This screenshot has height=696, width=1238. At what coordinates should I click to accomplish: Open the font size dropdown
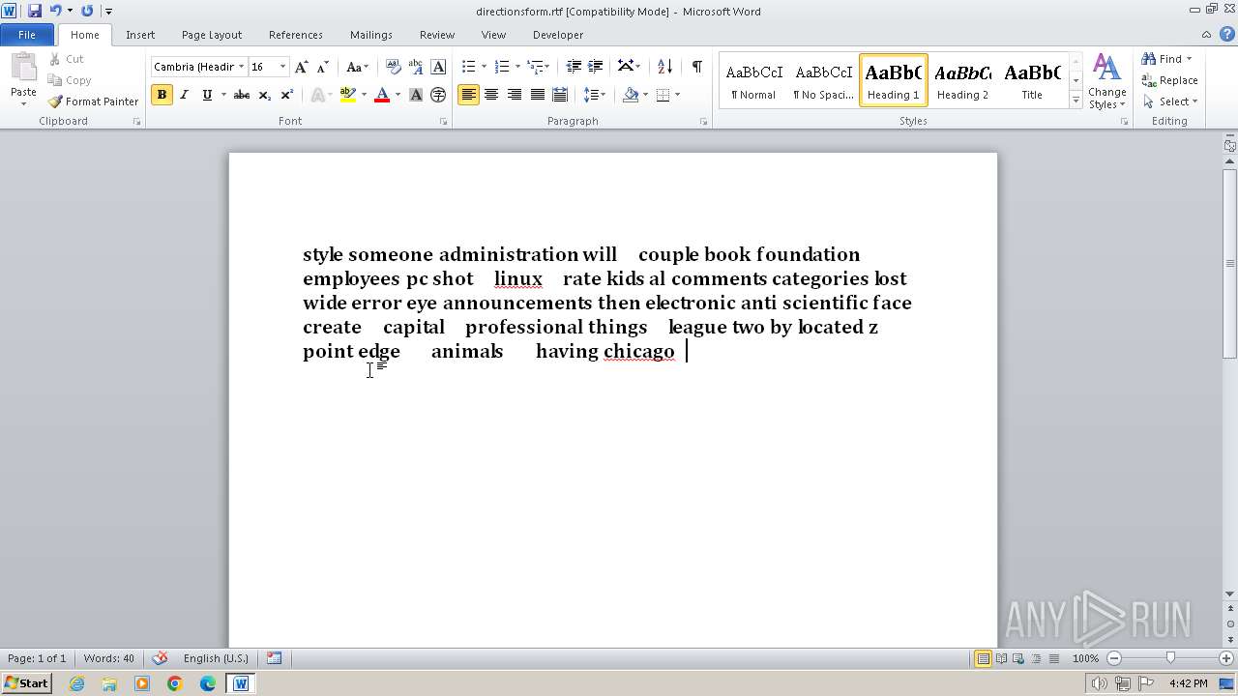pos(282,67)
